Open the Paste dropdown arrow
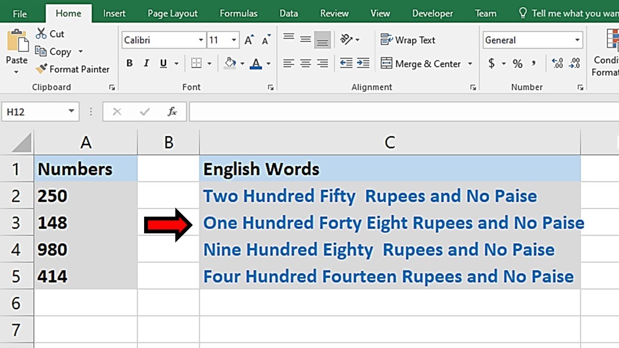619x348 pixels. click(16, 72)
